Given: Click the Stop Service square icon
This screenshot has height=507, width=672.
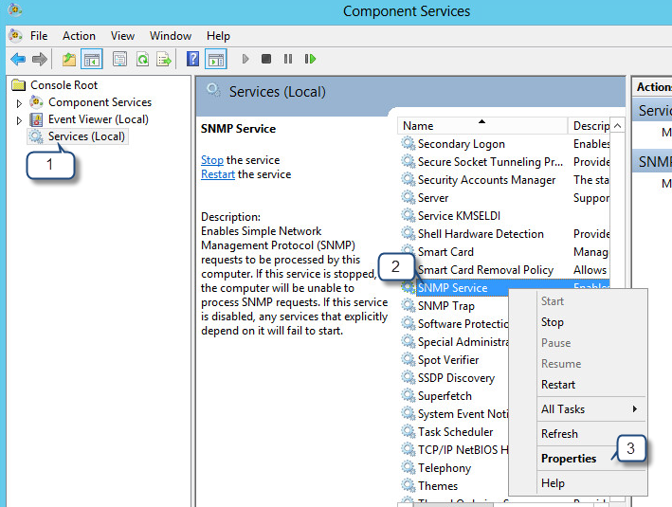Looking at the screenshot, I should [266, 59].
